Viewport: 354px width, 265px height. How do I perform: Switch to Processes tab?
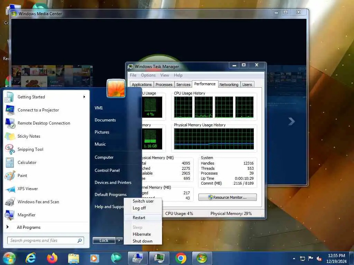coord(164,85)
